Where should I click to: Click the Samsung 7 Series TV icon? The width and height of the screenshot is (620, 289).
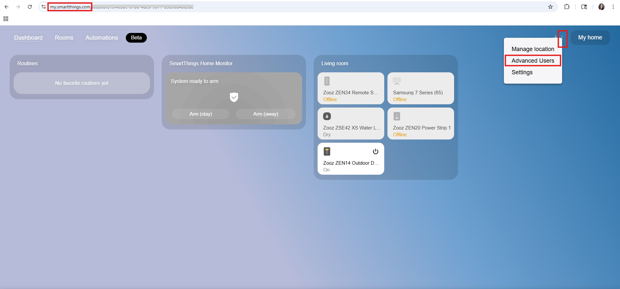(x=397, y=81)
